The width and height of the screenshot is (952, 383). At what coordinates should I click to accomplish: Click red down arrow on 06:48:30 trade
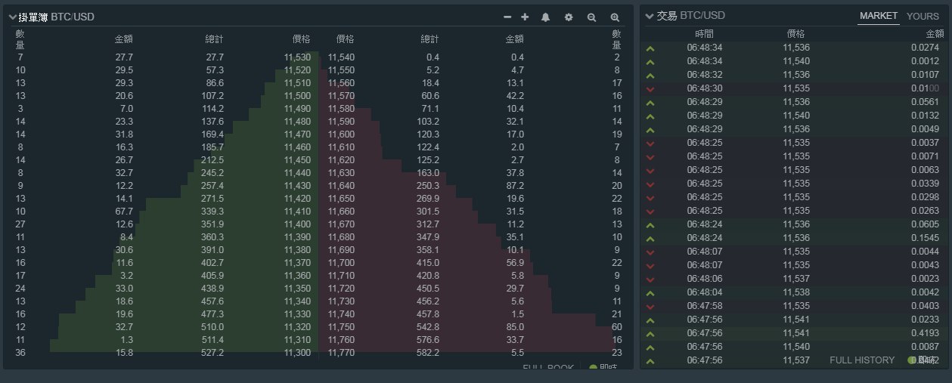(650, 88)
